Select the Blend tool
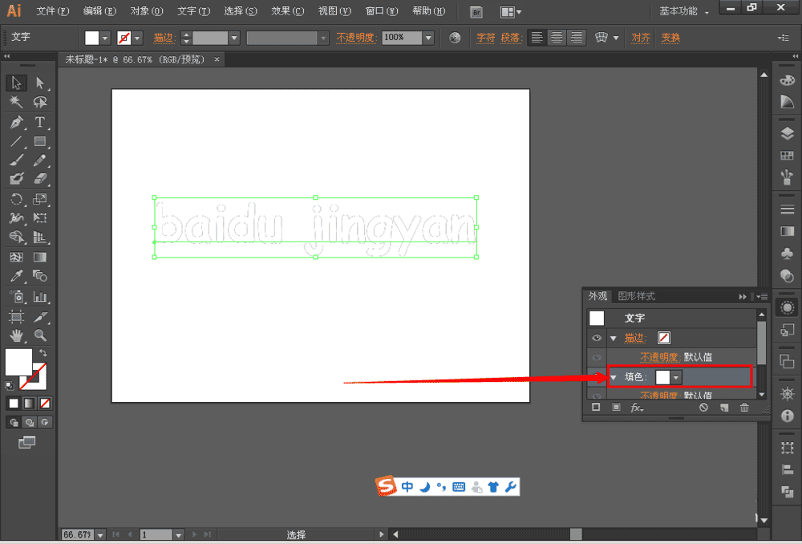This screenshot has width=802, height=544. click(39, 276)
